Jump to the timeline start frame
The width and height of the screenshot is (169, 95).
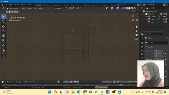click(x=64, y=82)
